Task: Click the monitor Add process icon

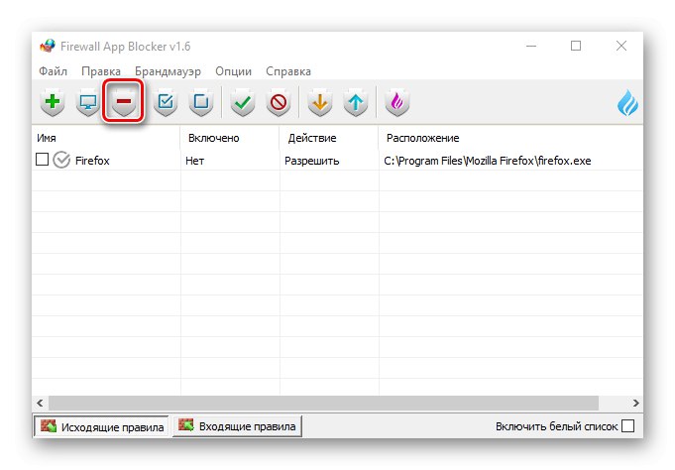Action: click(x=88, y=102)
